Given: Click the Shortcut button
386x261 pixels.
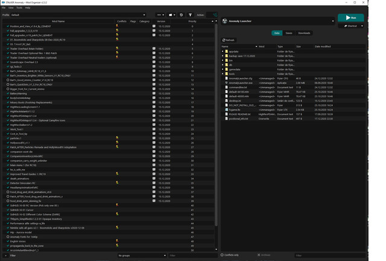Looking at the screenshot, I should click(350, 26).
